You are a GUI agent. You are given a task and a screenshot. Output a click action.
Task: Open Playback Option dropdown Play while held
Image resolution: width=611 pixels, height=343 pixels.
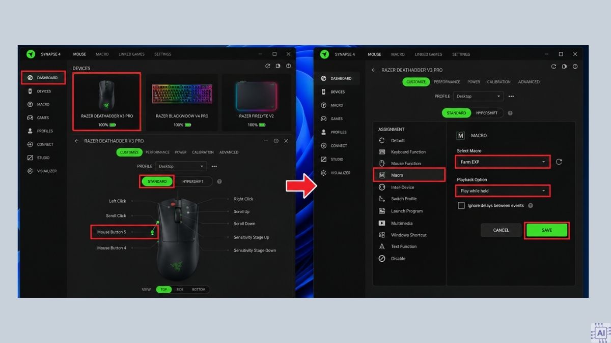point(503,191)
